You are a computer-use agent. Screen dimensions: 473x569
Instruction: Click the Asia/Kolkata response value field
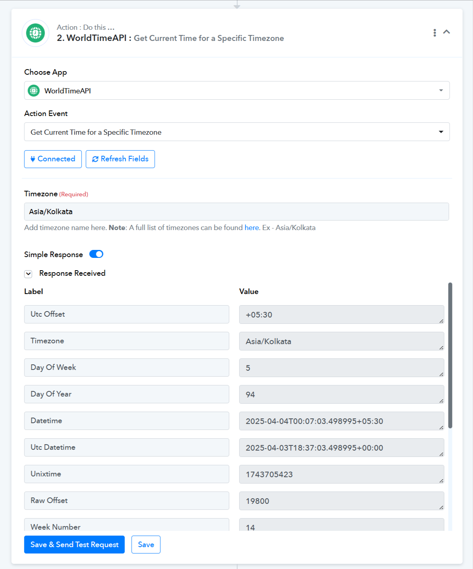342,341
